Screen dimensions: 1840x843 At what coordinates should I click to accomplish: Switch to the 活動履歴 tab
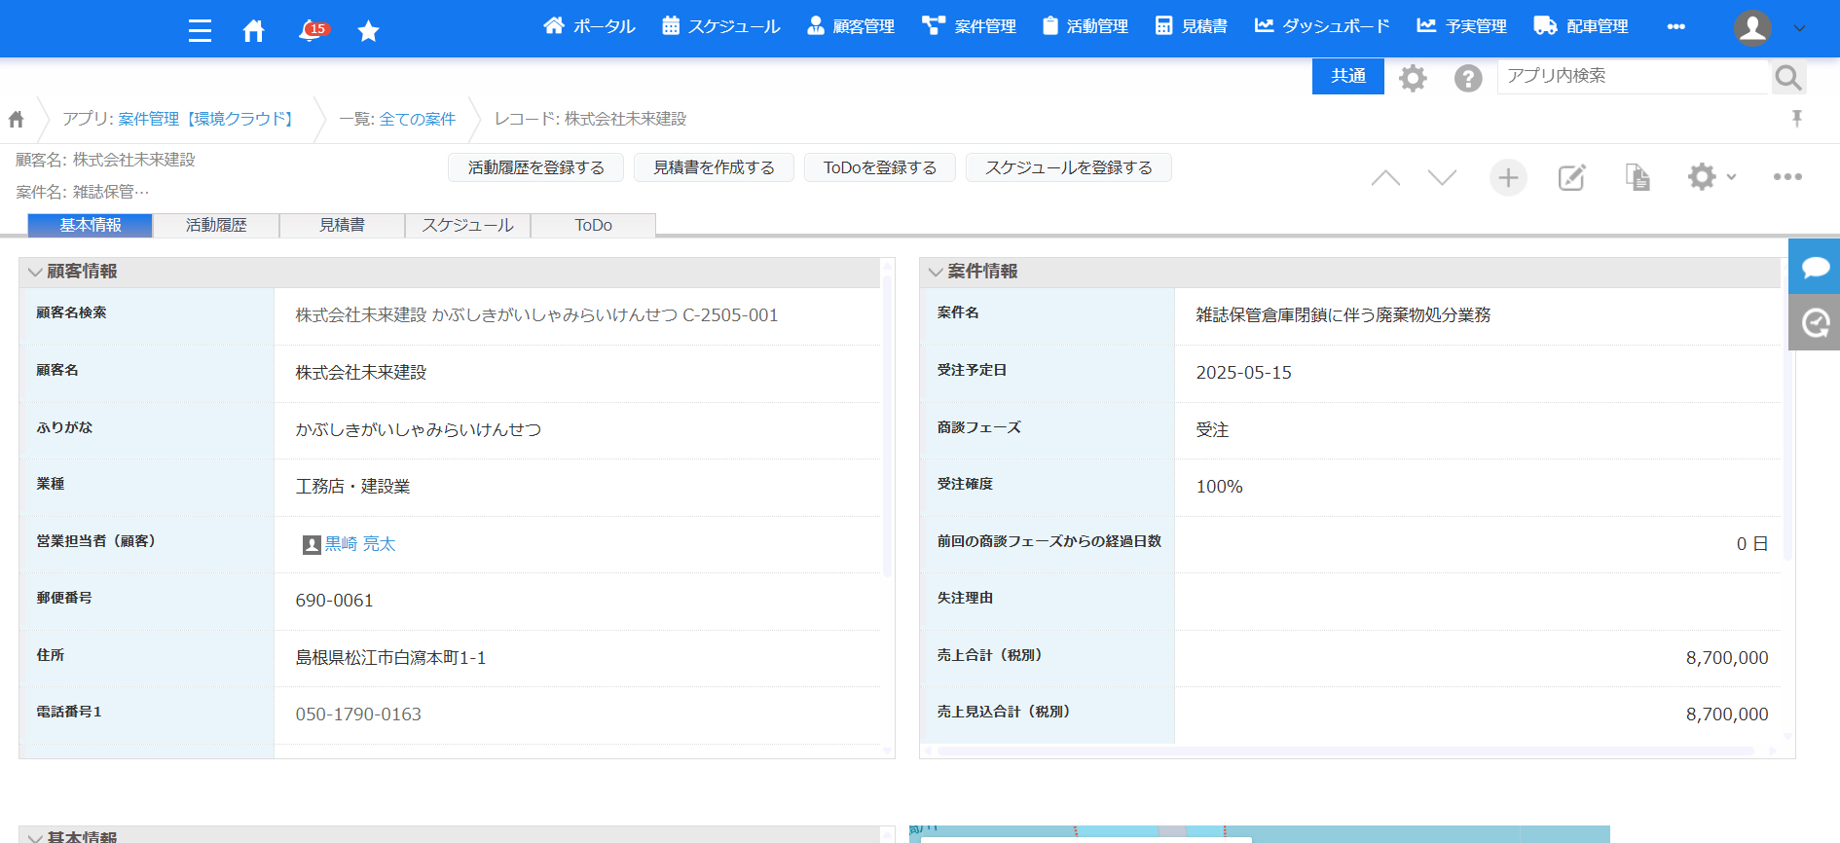(x=216, y=225)
